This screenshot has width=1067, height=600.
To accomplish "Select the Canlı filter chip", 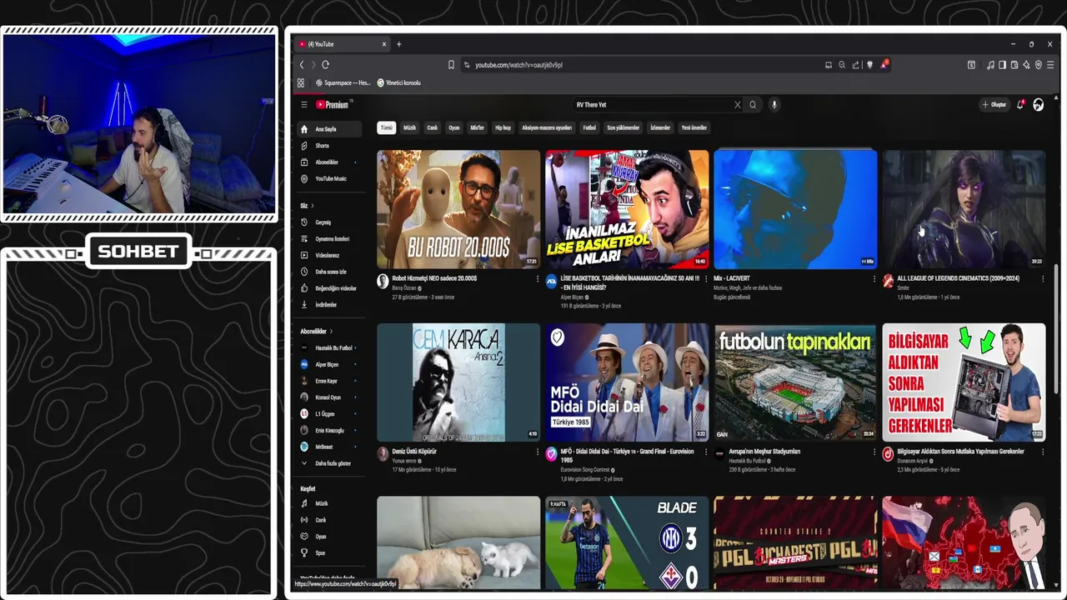I will tap(433, 128).
